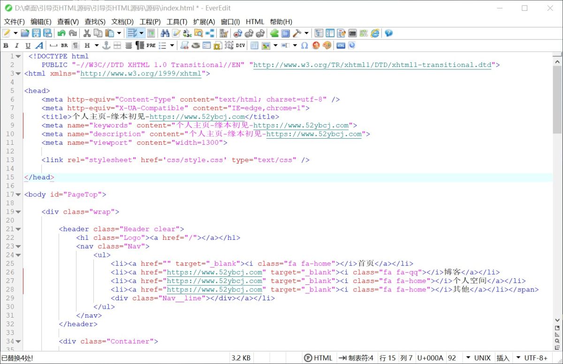The image size is (563, 364).
Task: Open the word wrap dropdown arrow
Action: point(141,33)
